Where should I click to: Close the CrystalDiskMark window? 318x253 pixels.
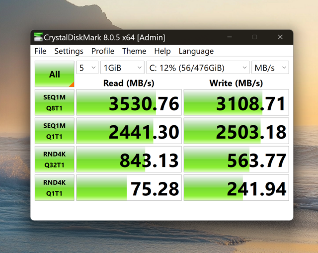[x=280, y=37]
